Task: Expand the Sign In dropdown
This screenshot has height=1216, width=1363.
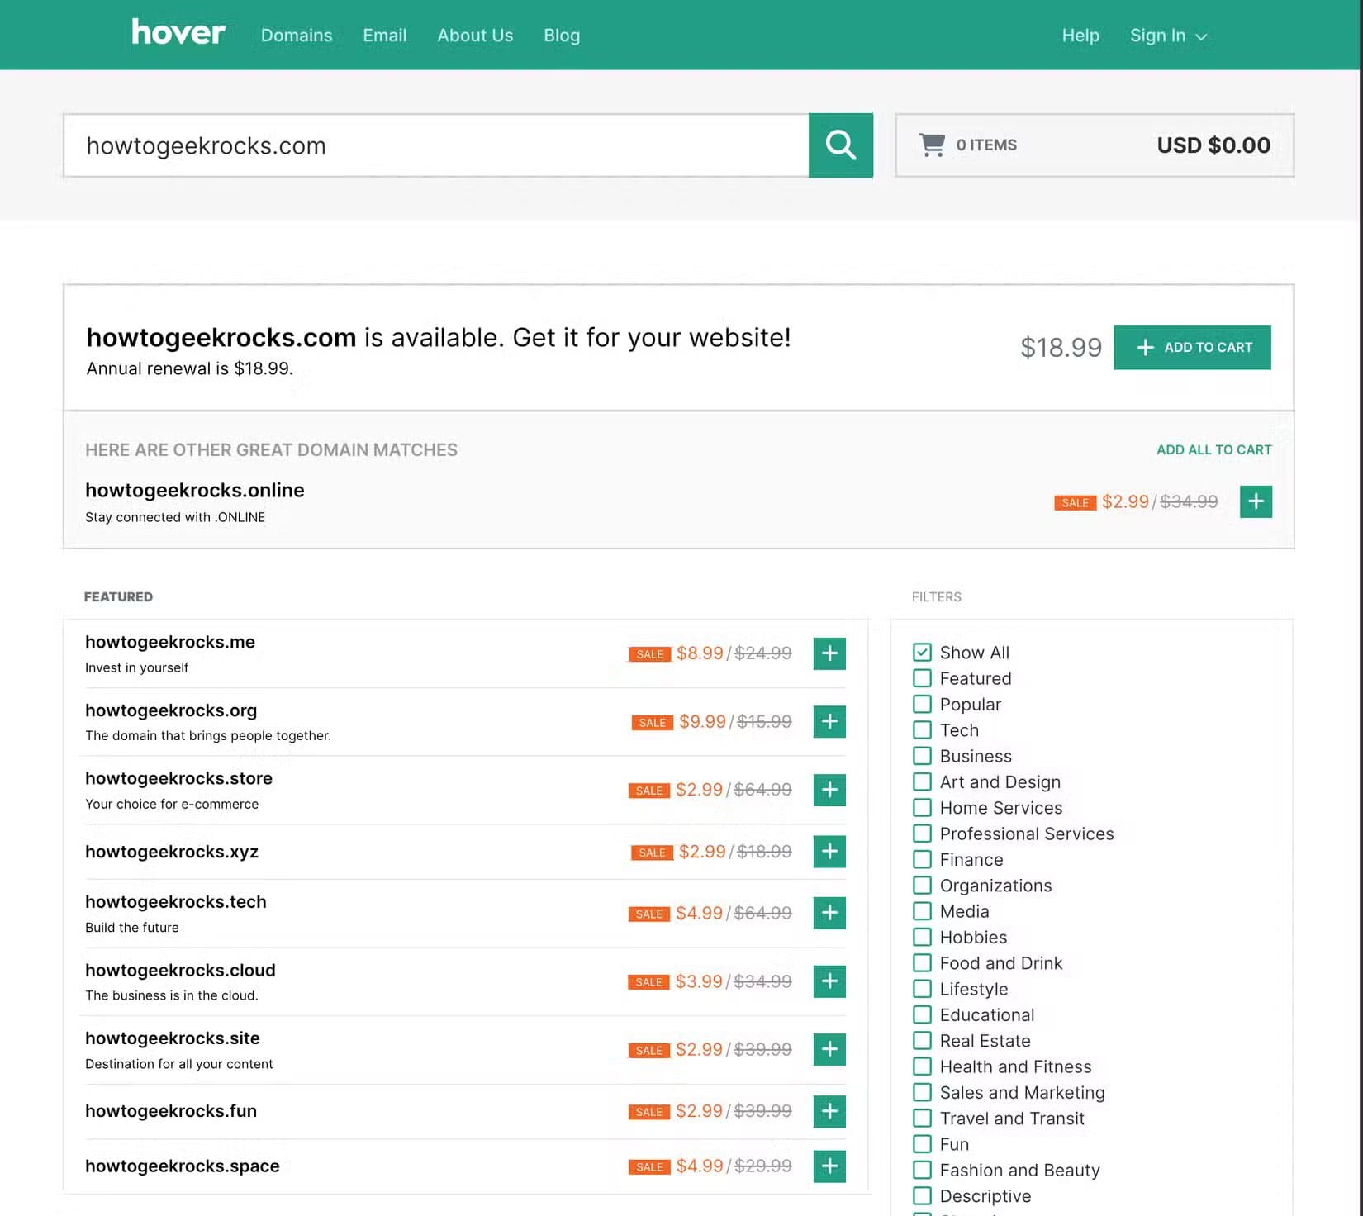Action: pos(1168,36)
